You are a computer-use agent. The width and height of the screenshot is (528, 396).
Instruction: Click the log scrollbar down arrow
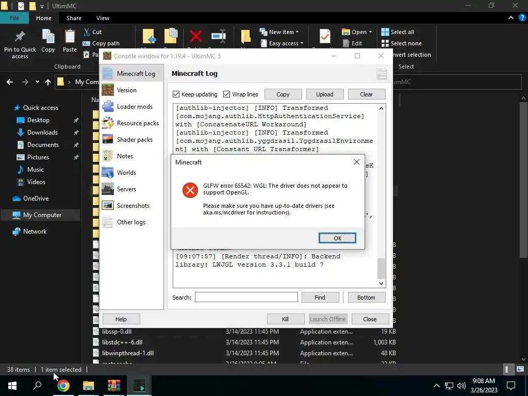tap(381, 284)
